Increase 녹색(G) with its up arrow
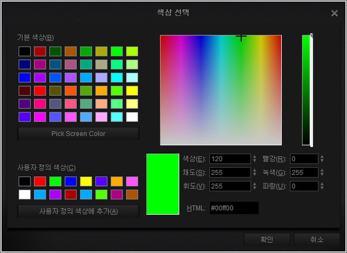347x253 pixels. click(x=322, y=170)
